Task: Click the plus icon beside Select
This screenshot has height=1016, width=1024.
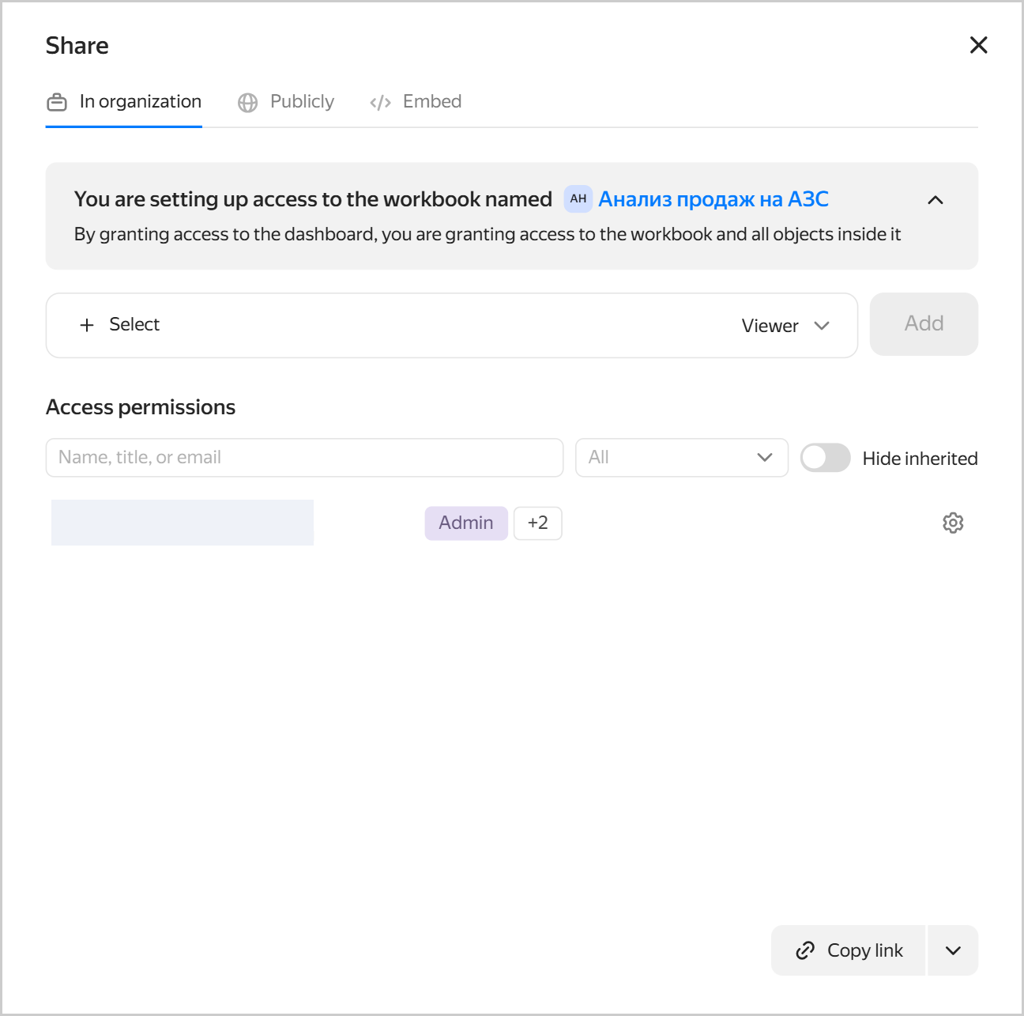Action: coord(87,325)
